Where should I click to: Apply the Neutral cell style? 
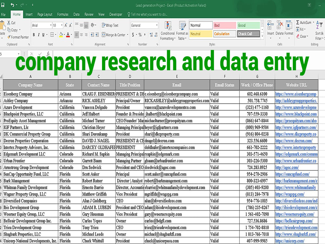pyautogui.click(x=201, y=34)
